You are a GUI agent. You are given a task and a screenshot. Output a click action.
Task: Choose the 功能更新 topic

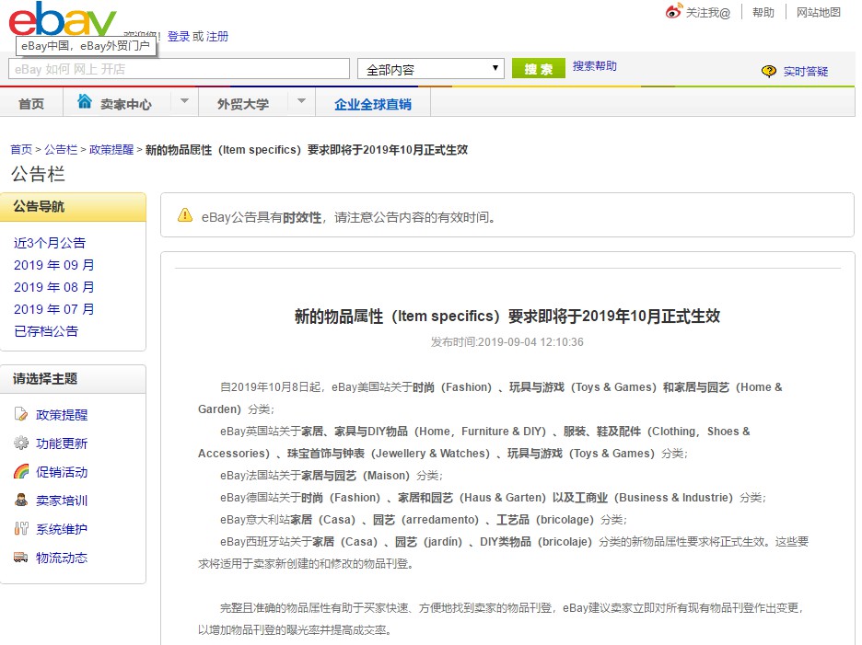[62, 443]
